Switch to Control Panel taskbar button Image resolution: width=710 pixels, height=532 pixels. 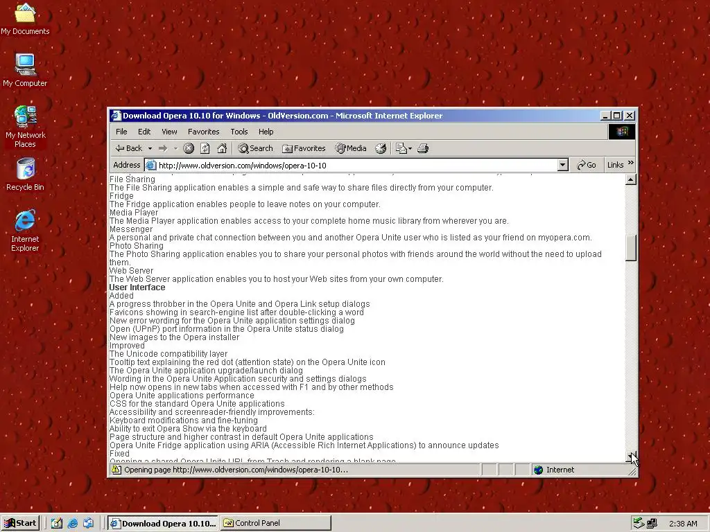[275, 523]
